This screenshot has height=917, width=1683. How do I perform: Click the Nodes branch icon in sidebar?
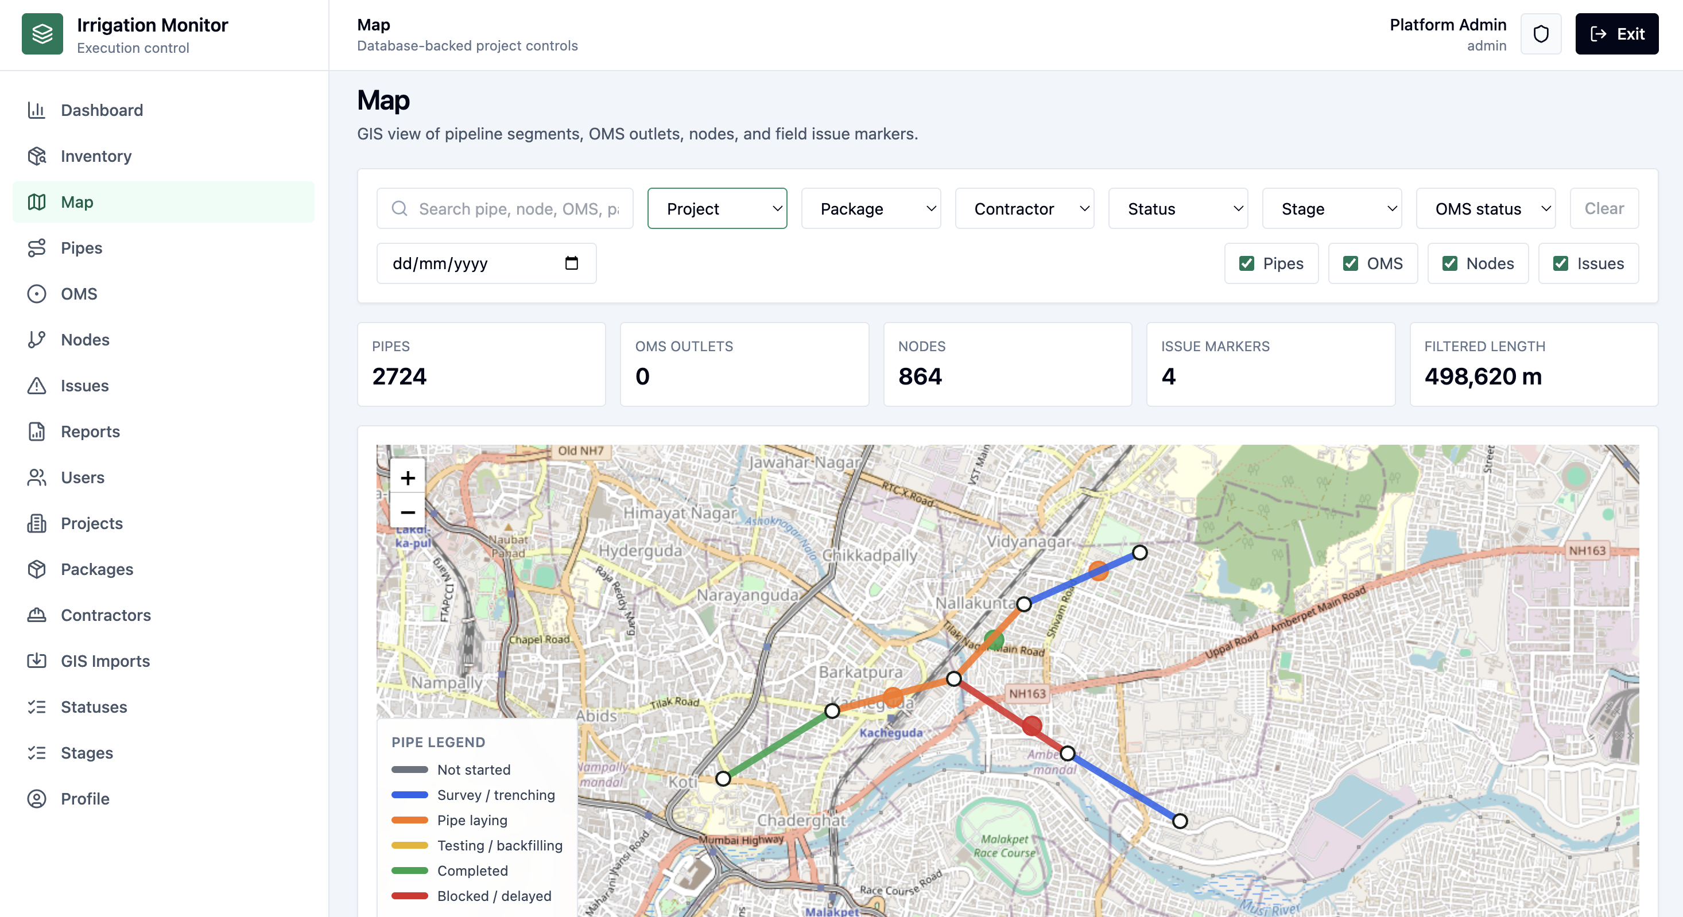(37, 339)
